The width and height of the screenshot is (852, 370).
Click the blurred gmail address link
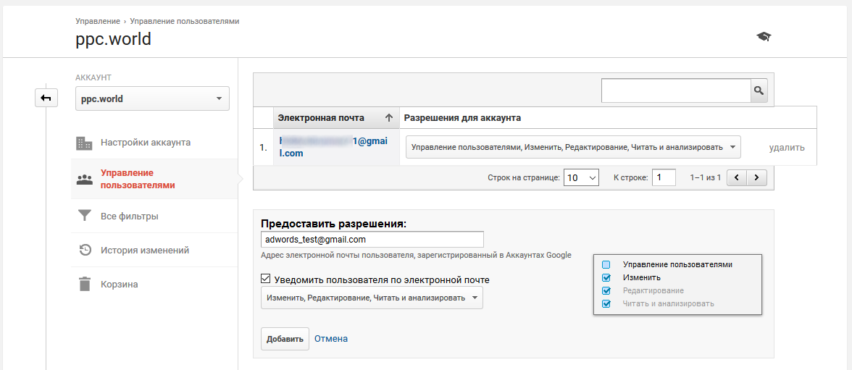[333, 147]
